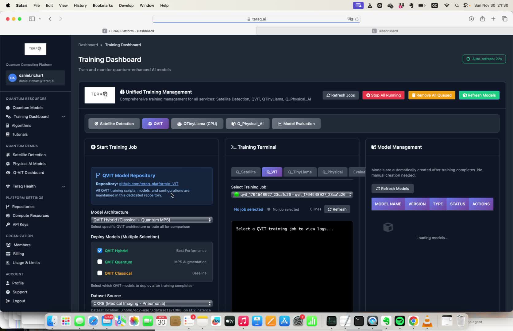Show Safari tab overview icon
Screen dimensions: 513x331
(504, 19)
